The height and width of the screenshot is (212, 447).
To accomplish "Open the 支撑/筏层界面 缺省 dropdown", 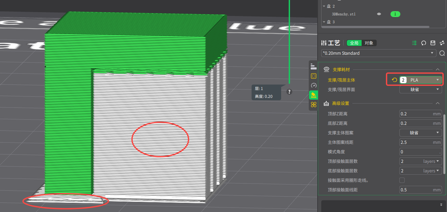I will tap(421, 90).
